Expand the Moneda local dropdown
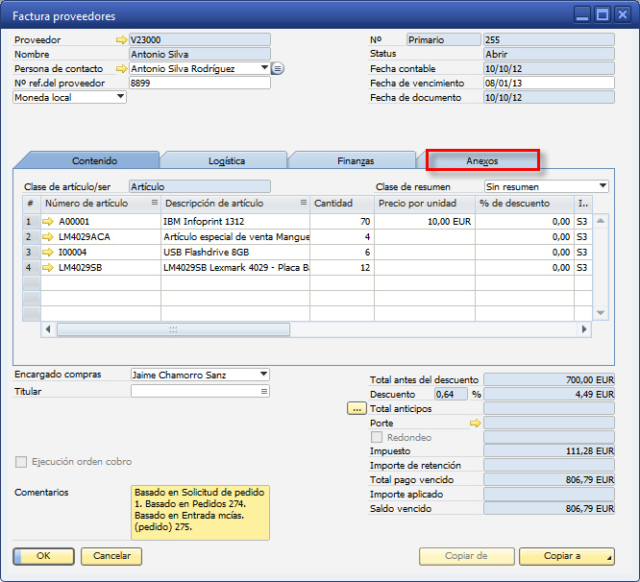640x582 pixels. [120, 97]
